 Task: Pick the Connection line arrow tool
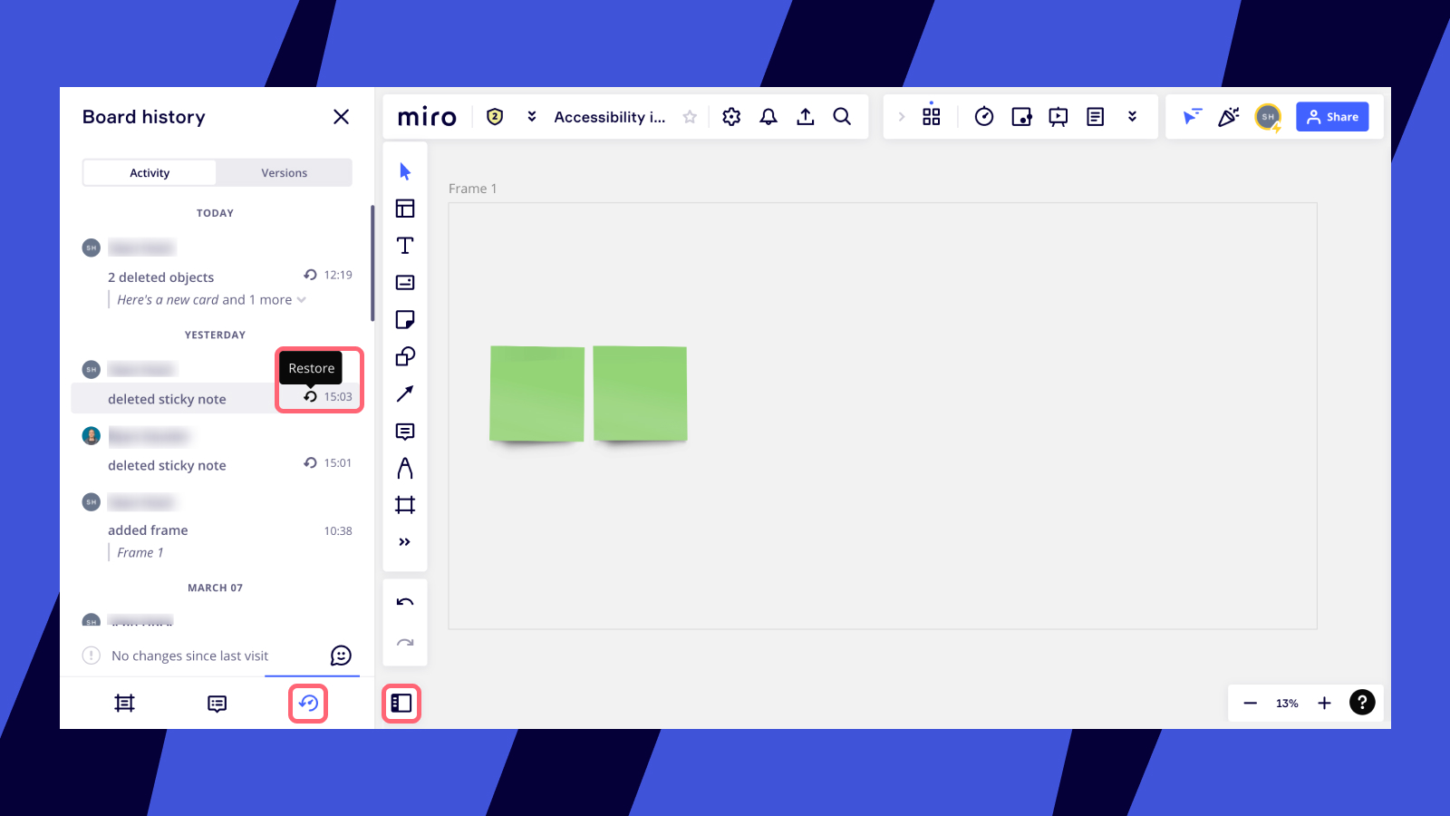click(x=405, y=393)
